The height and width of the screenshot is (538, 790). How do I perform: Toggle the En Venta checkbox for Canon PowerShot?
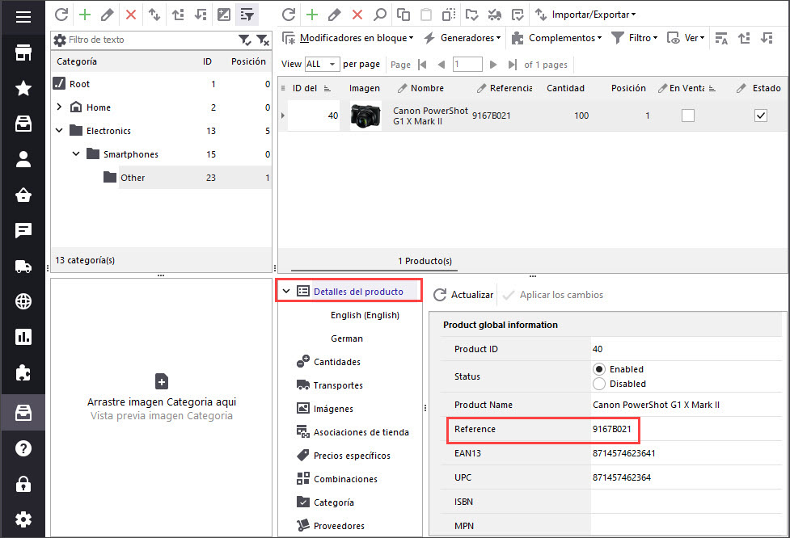click(x=688, y=116)
